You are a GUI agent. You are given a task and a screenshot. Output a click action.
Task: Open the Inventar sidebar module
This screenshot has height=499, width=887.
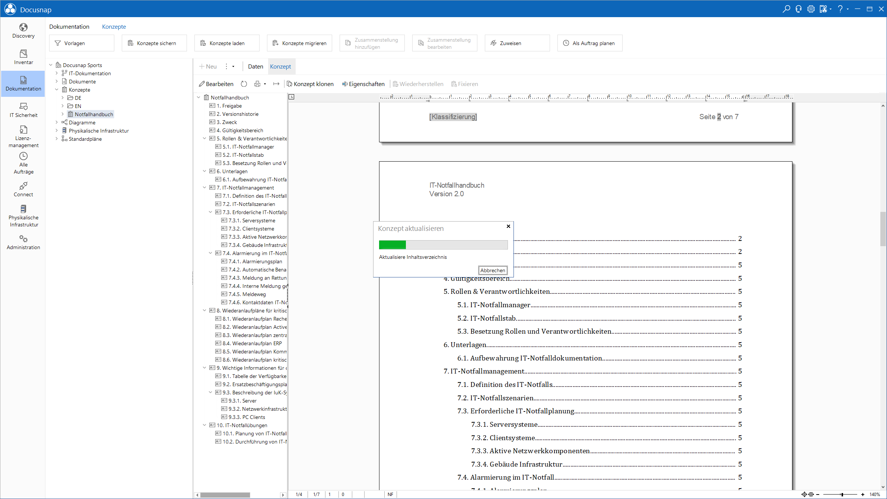23,57
